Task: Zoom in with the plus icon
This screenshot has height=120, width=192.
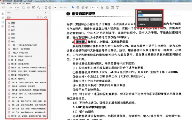Action: point(87,7)
